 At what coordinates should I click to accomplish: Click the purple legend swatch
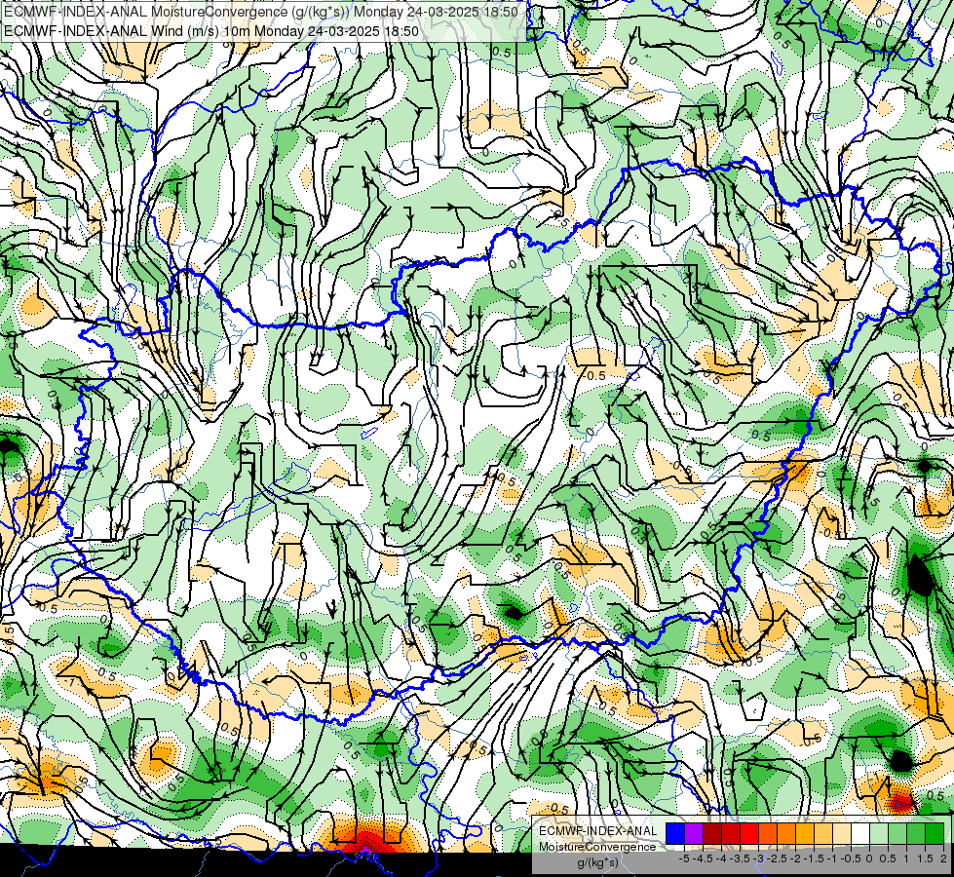[x=694, y=834]
